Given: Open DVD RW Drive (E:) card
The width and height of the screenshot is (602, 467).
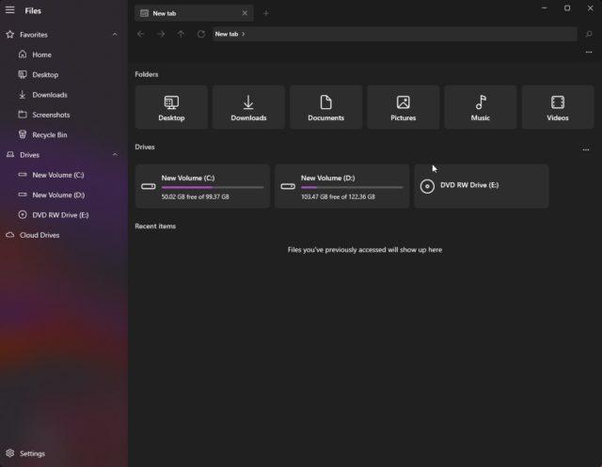Looking at the screenshot, I should (482, 186).
